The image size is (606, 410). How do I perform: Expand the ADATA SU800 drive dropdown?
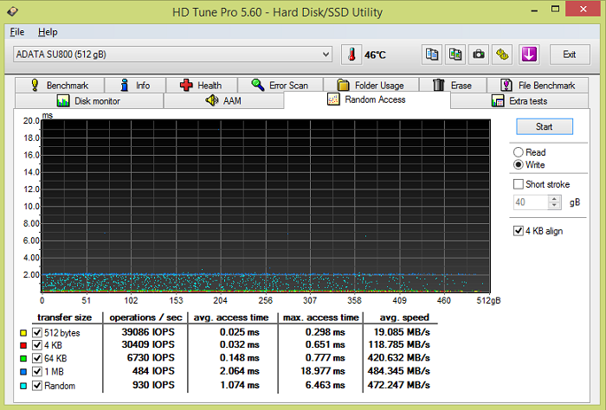326,54
